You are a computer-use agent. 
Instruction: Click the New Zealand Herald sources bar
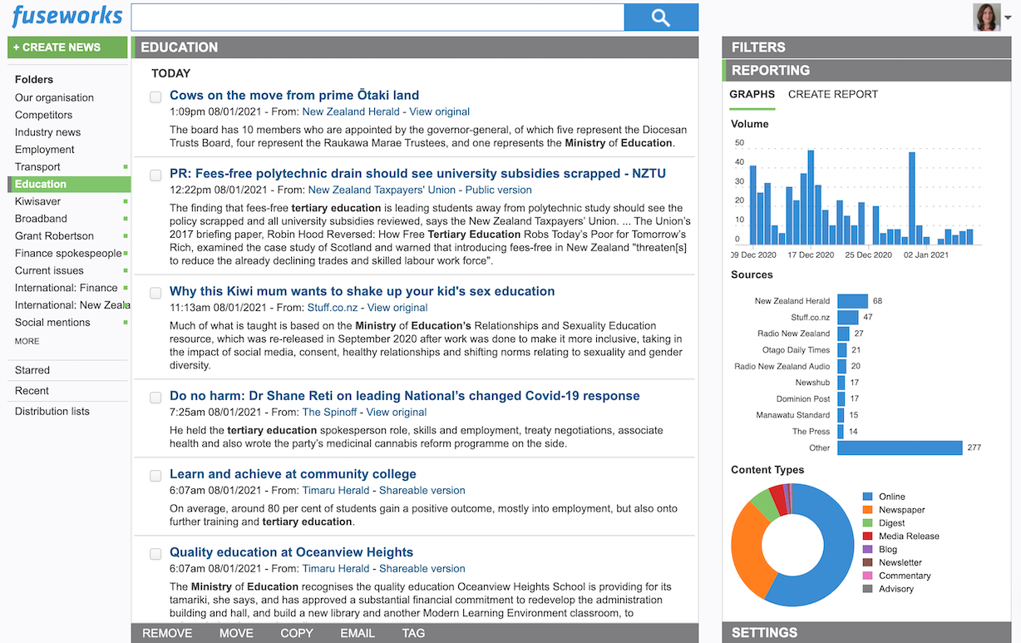(x=852, y=301)
